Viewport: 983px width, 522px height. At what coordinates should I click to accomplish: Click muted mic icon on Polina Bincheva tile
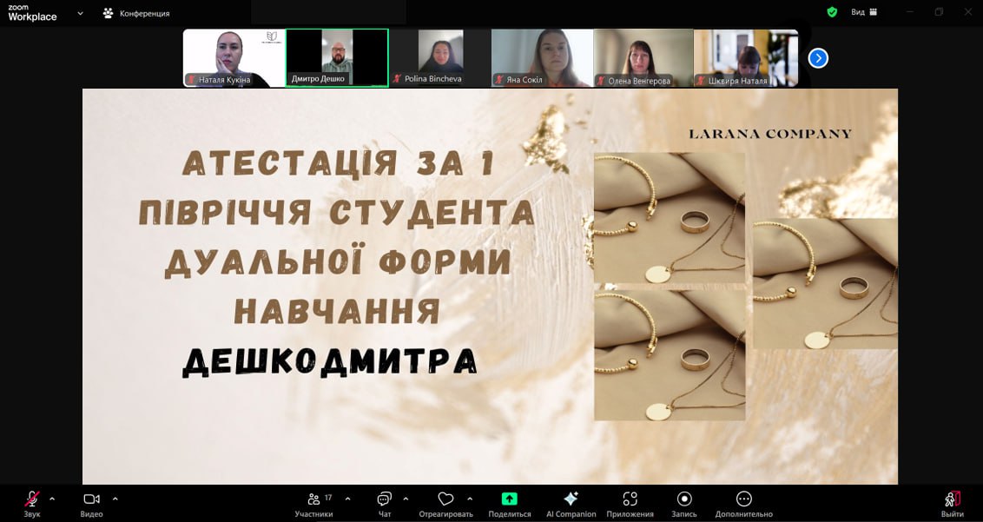(x=397, y=79)
